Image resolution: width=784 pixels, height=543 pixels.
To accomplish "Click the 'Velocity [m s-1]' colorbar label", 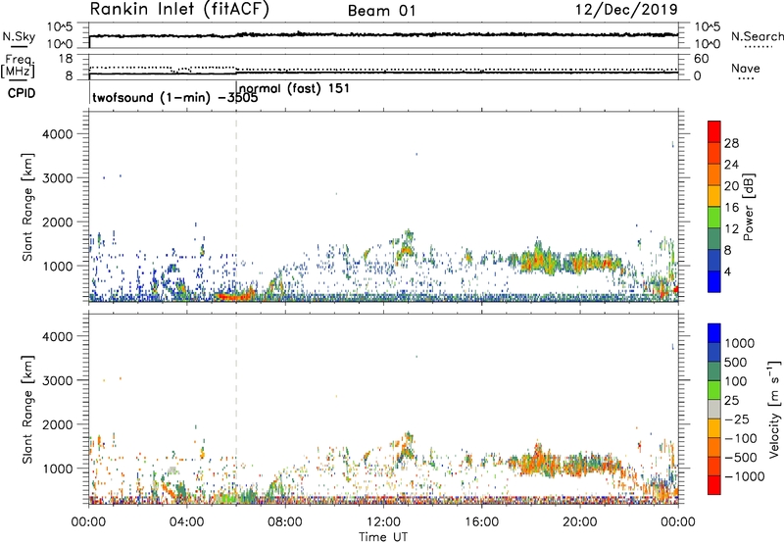I will pos(774,409).
